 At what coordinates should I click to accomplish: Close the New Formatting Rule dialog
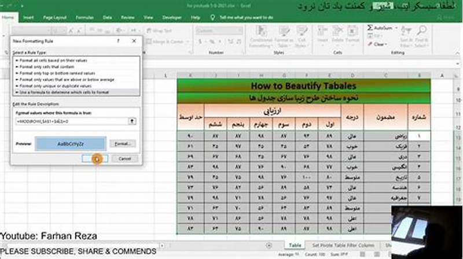134,41
